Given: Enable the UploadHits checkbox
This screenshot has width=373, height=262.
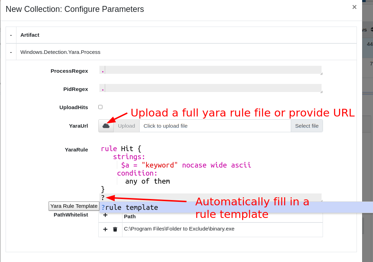Looking at the screenshot, I should [100, 107].
